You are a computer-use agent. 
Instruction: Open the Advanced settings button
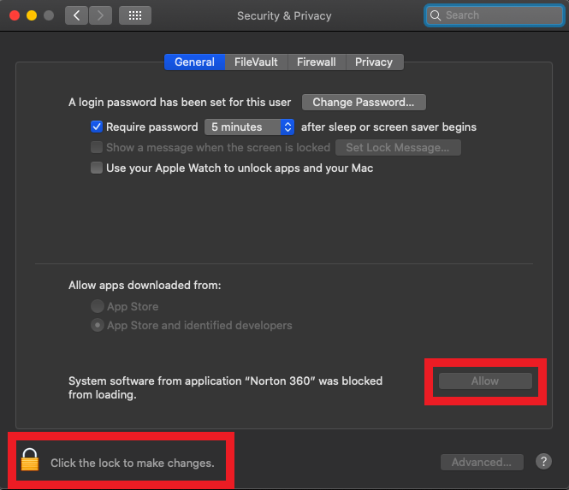tap(482, 462)
